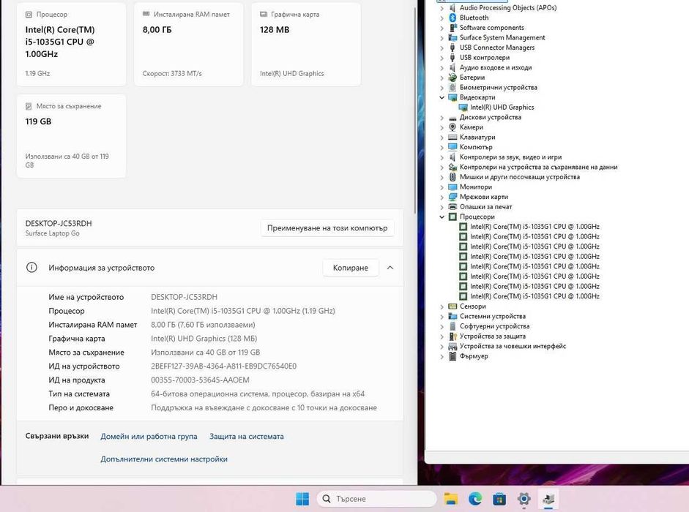The height and width of the screenshot is (512, 689).
Task: Click the Камери webcam icon
Action: [x=452, y=127]
